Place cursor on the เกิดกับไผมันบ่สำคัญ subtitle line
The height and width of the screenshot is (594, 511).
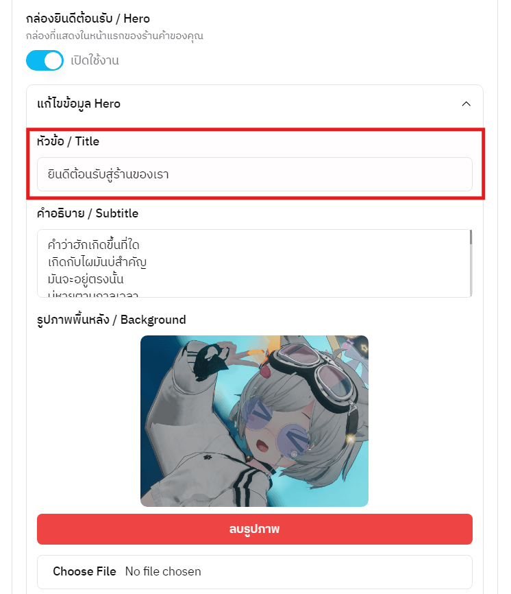coord(97,262)
